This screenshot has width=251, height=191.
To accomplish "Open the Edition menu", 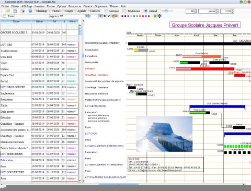I will pos(15,6).
